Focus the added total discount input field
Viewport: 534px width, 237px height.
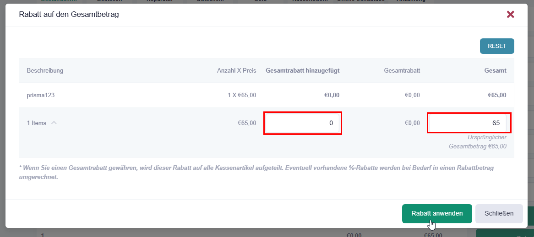pyautogui.click(x=302, y=123)
